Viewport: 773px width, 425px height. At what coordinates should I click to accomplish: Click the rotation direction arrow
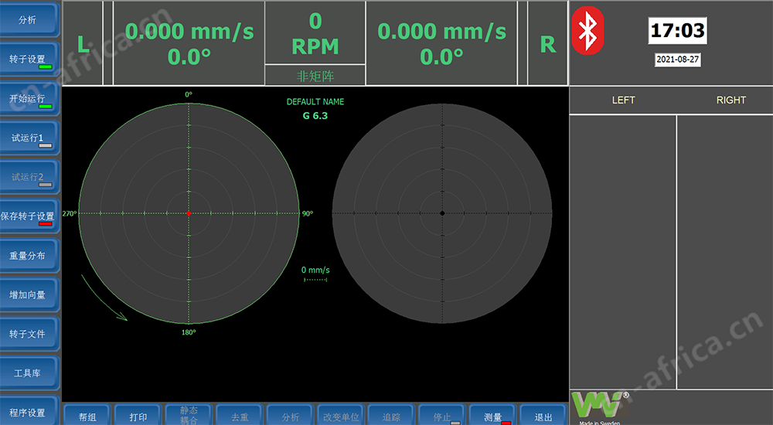coord(103,299)
